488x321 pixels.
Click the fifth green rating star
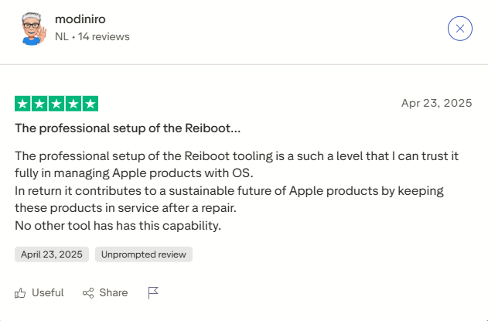pyautogui.click(x=90, y=104)
